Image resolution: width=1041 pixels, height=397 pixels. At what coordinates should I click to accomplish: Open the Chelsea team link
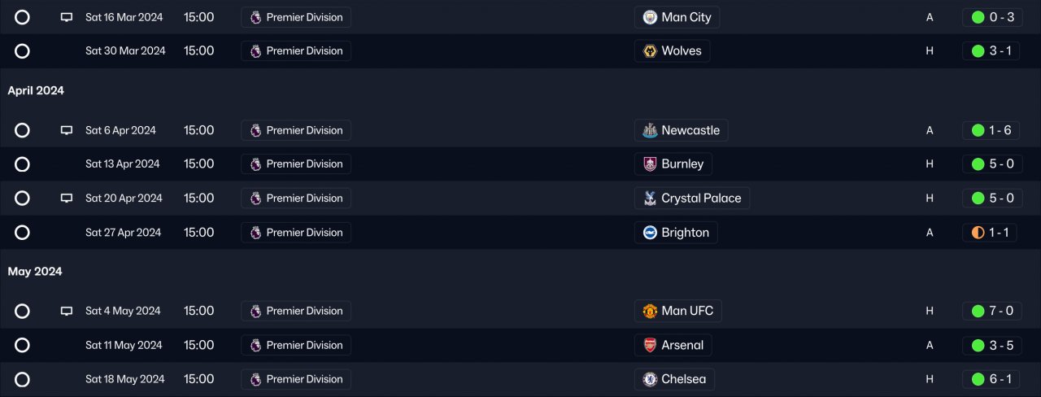pos(683,379)
